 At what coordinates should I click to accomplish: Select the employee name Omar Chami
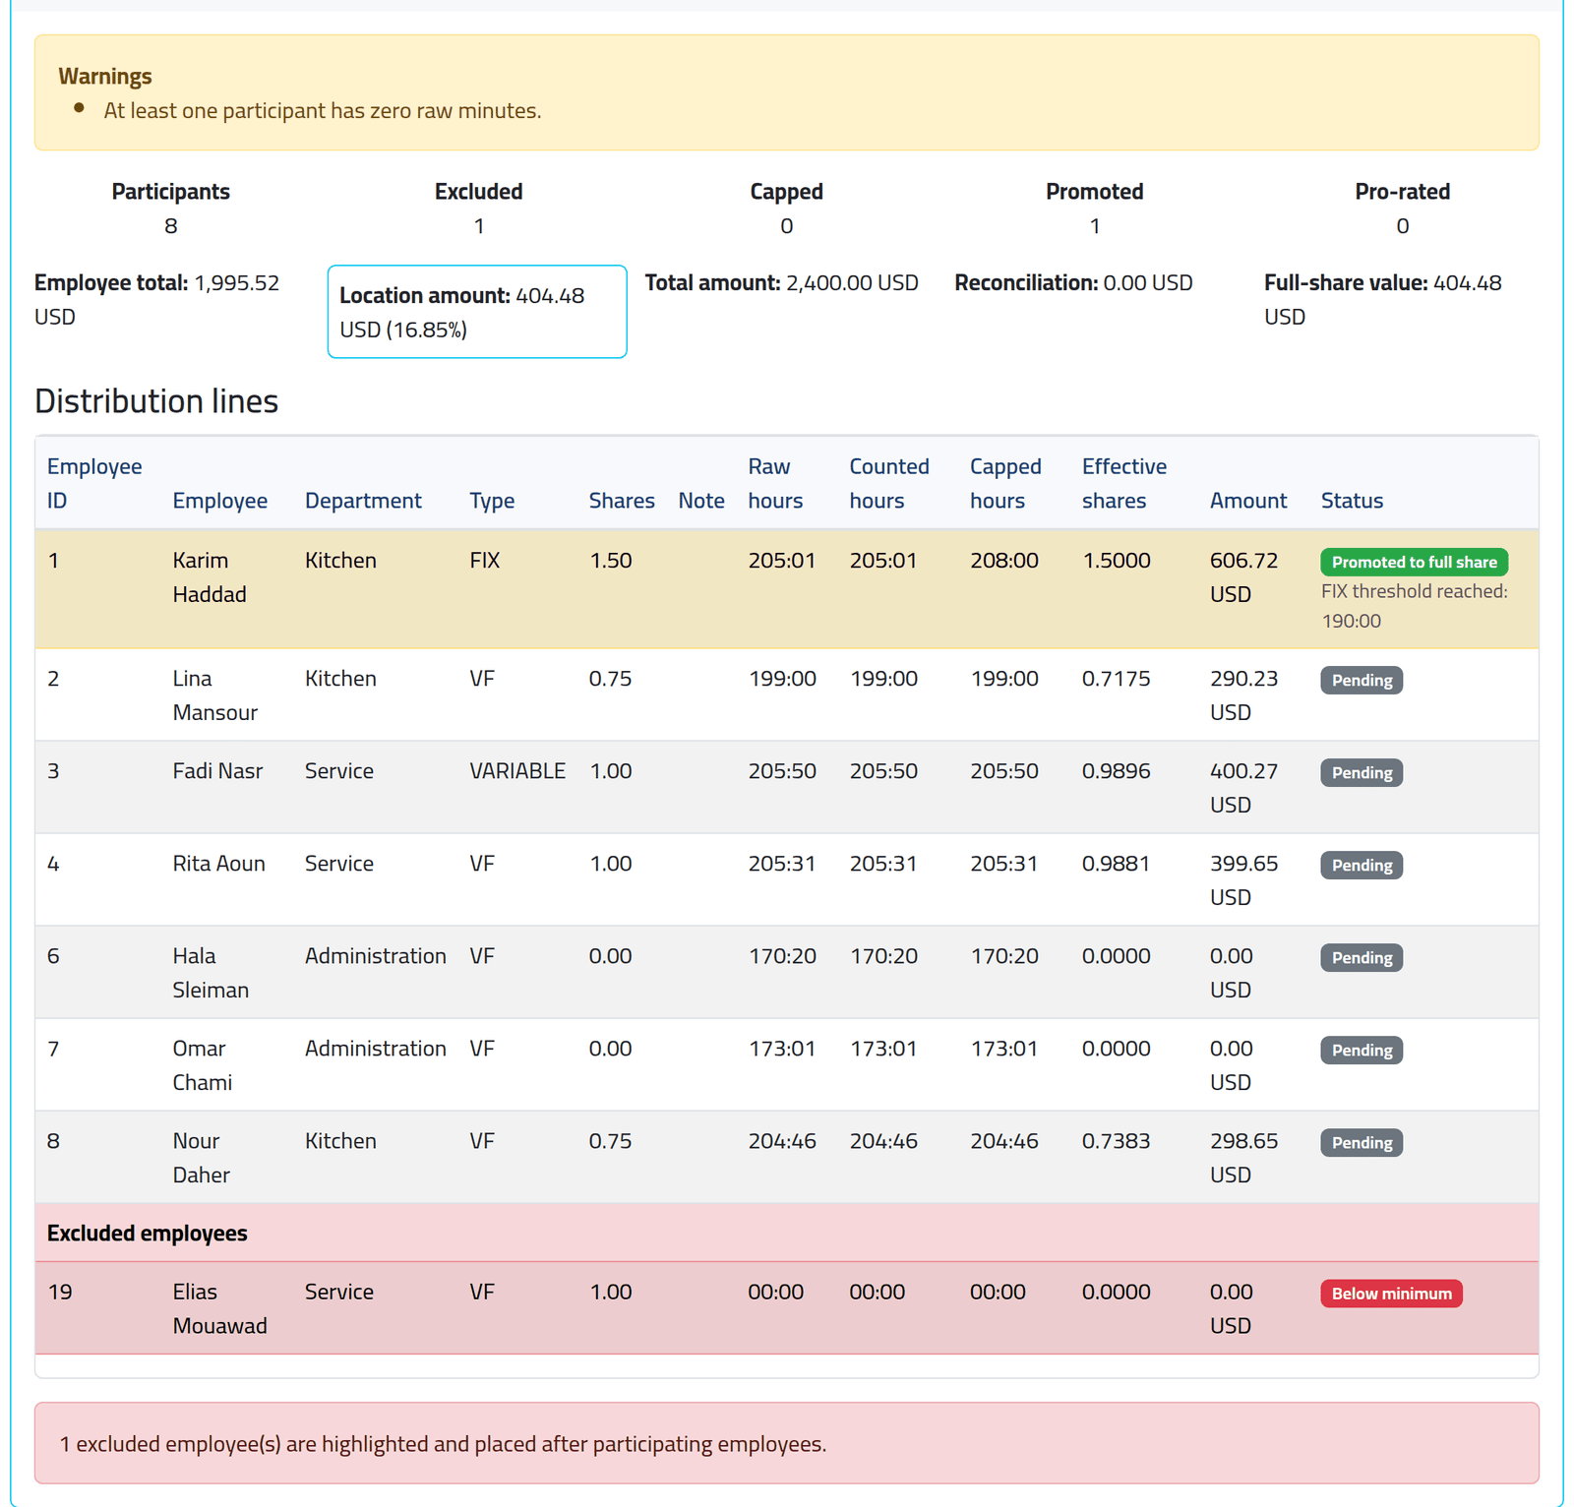coord(202,1065)
